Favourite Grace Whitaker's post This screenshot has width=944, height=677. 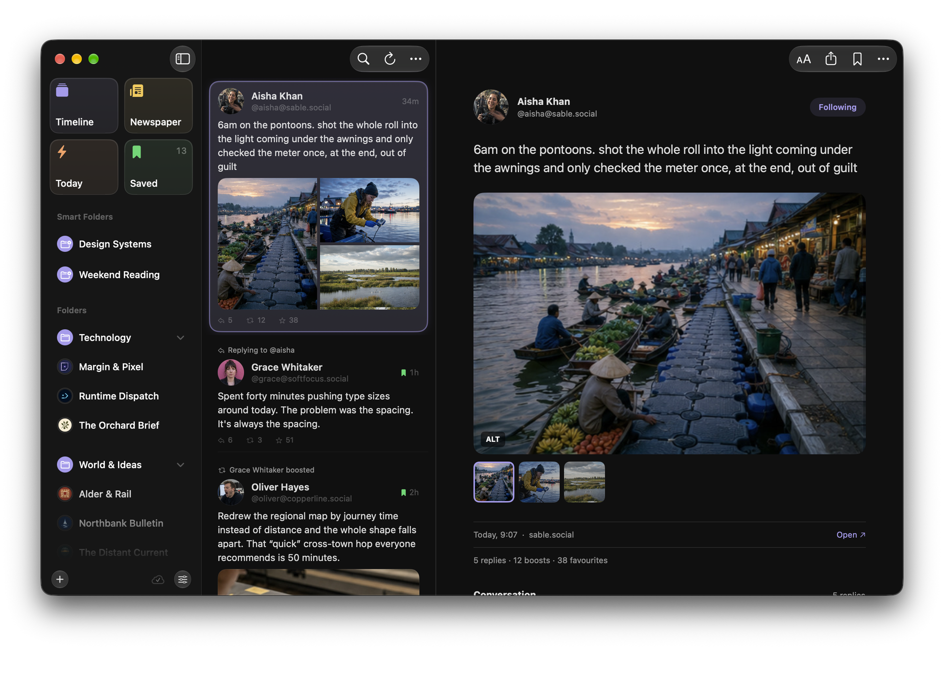(284, 440)
